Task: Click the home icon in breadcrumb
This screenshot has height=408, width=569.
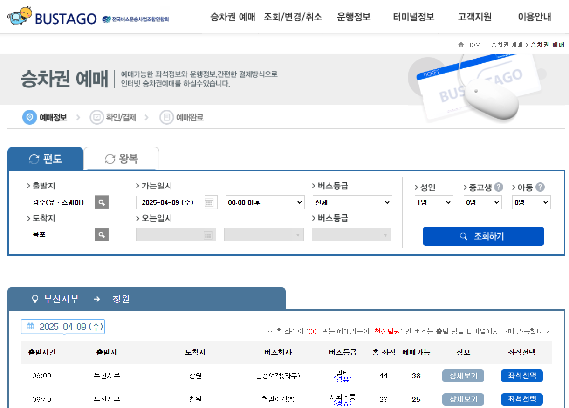Action: click(x=461, y=45)
